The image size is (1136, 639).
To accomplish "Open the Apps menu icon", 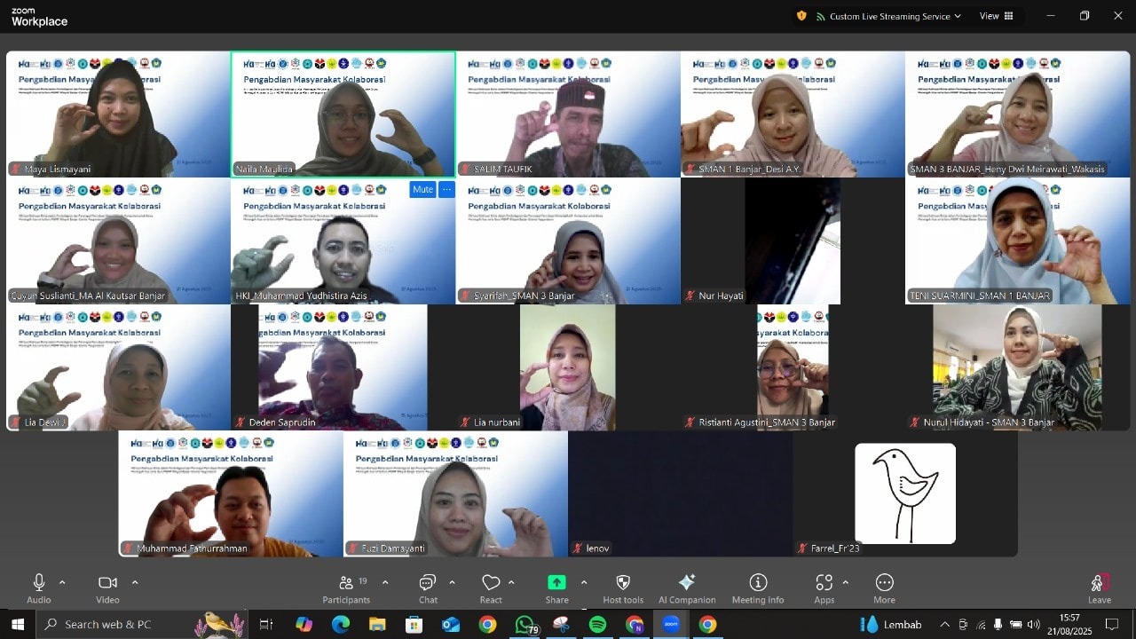I will pos(824,583).
